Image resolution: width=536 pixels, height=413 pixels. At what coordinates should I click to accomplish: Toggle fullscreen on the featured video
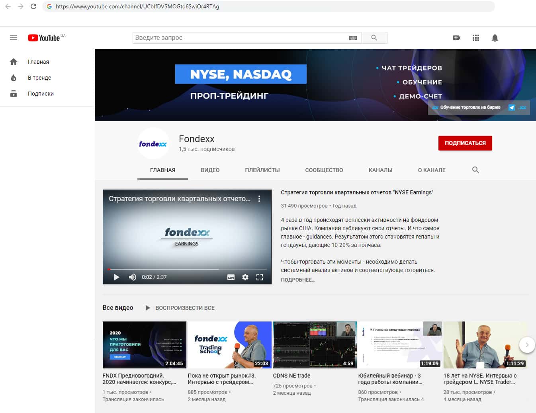pyautogui.click(x=260, y=277)
